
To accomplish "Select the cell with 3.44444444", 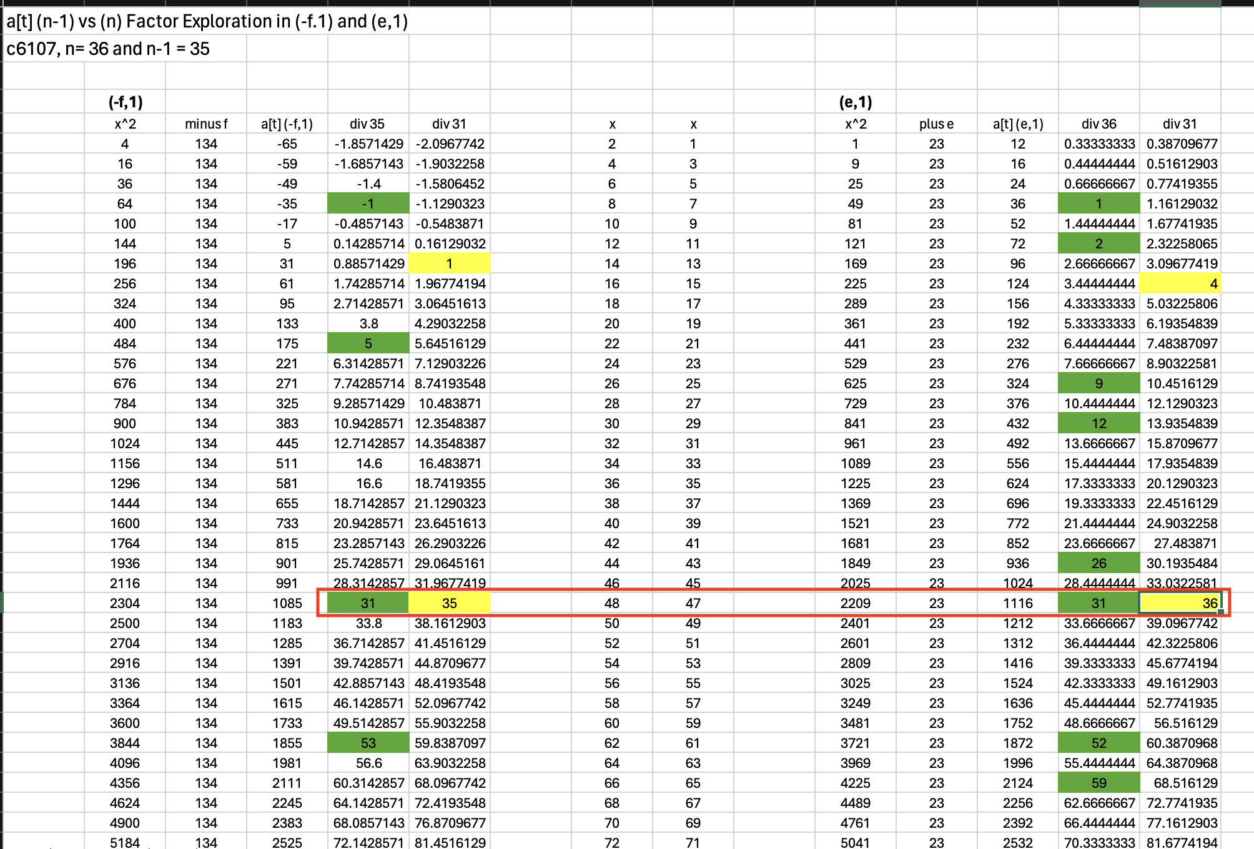I will (1099, 283).
